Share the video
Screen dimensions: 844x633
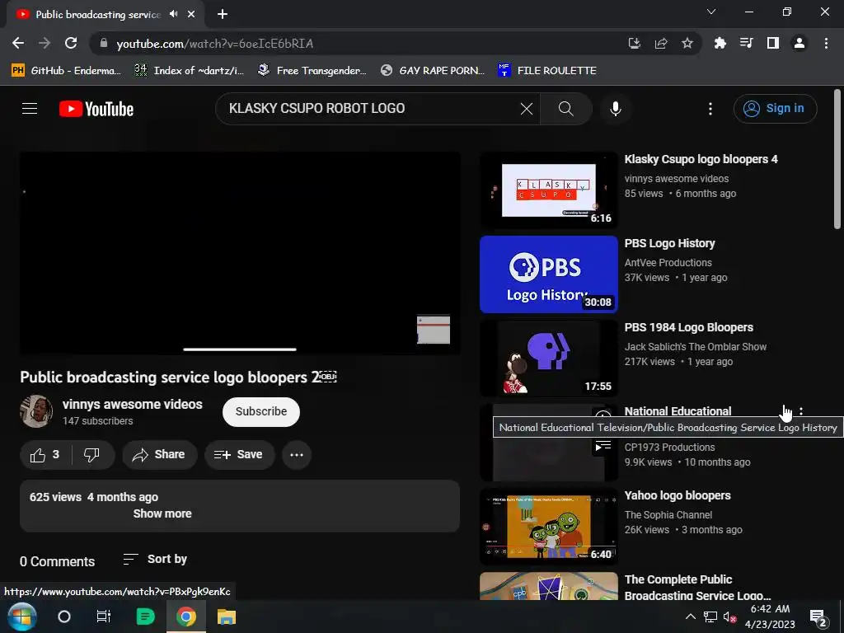pyautogui.click(x=159, y=455)
